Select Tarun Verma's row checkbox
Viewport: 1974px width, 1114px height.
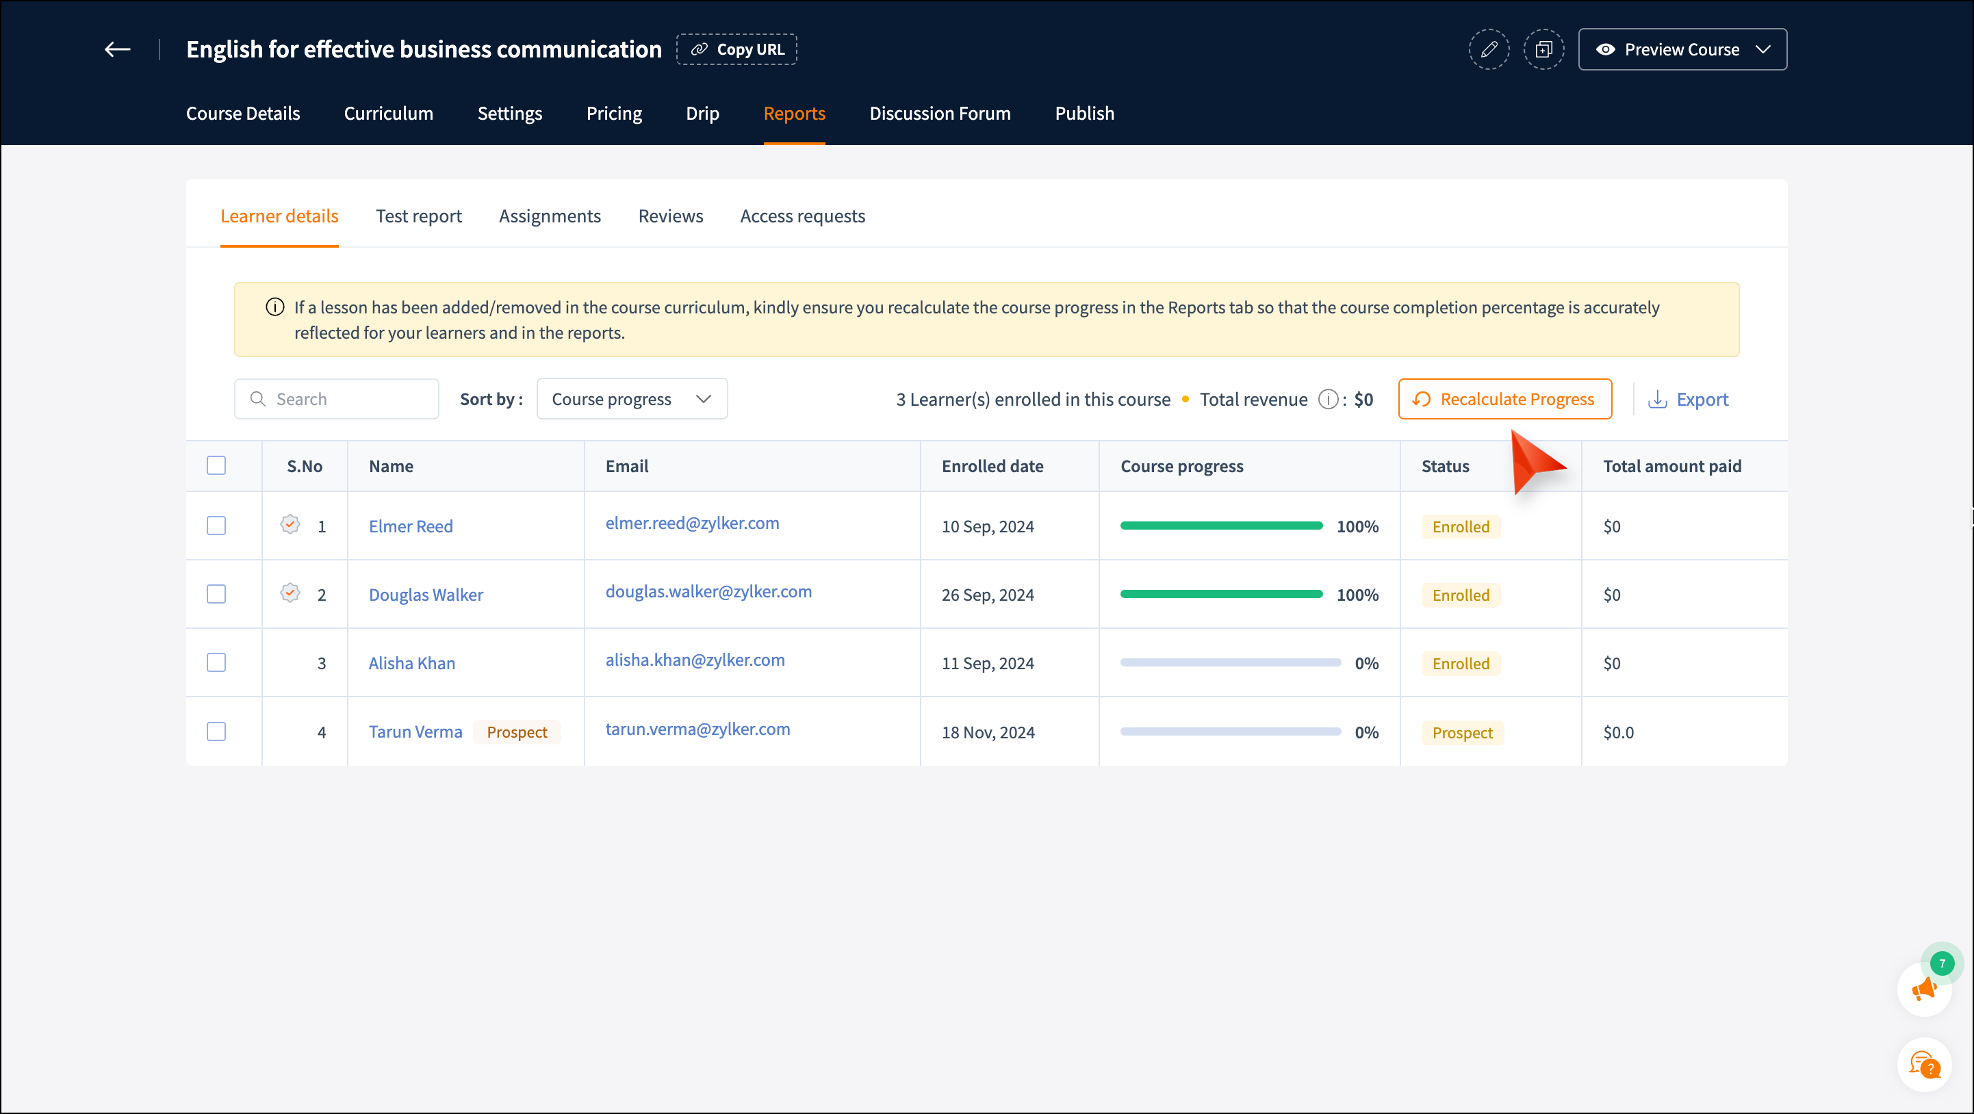pyautogui.click(x=216, y=731)
